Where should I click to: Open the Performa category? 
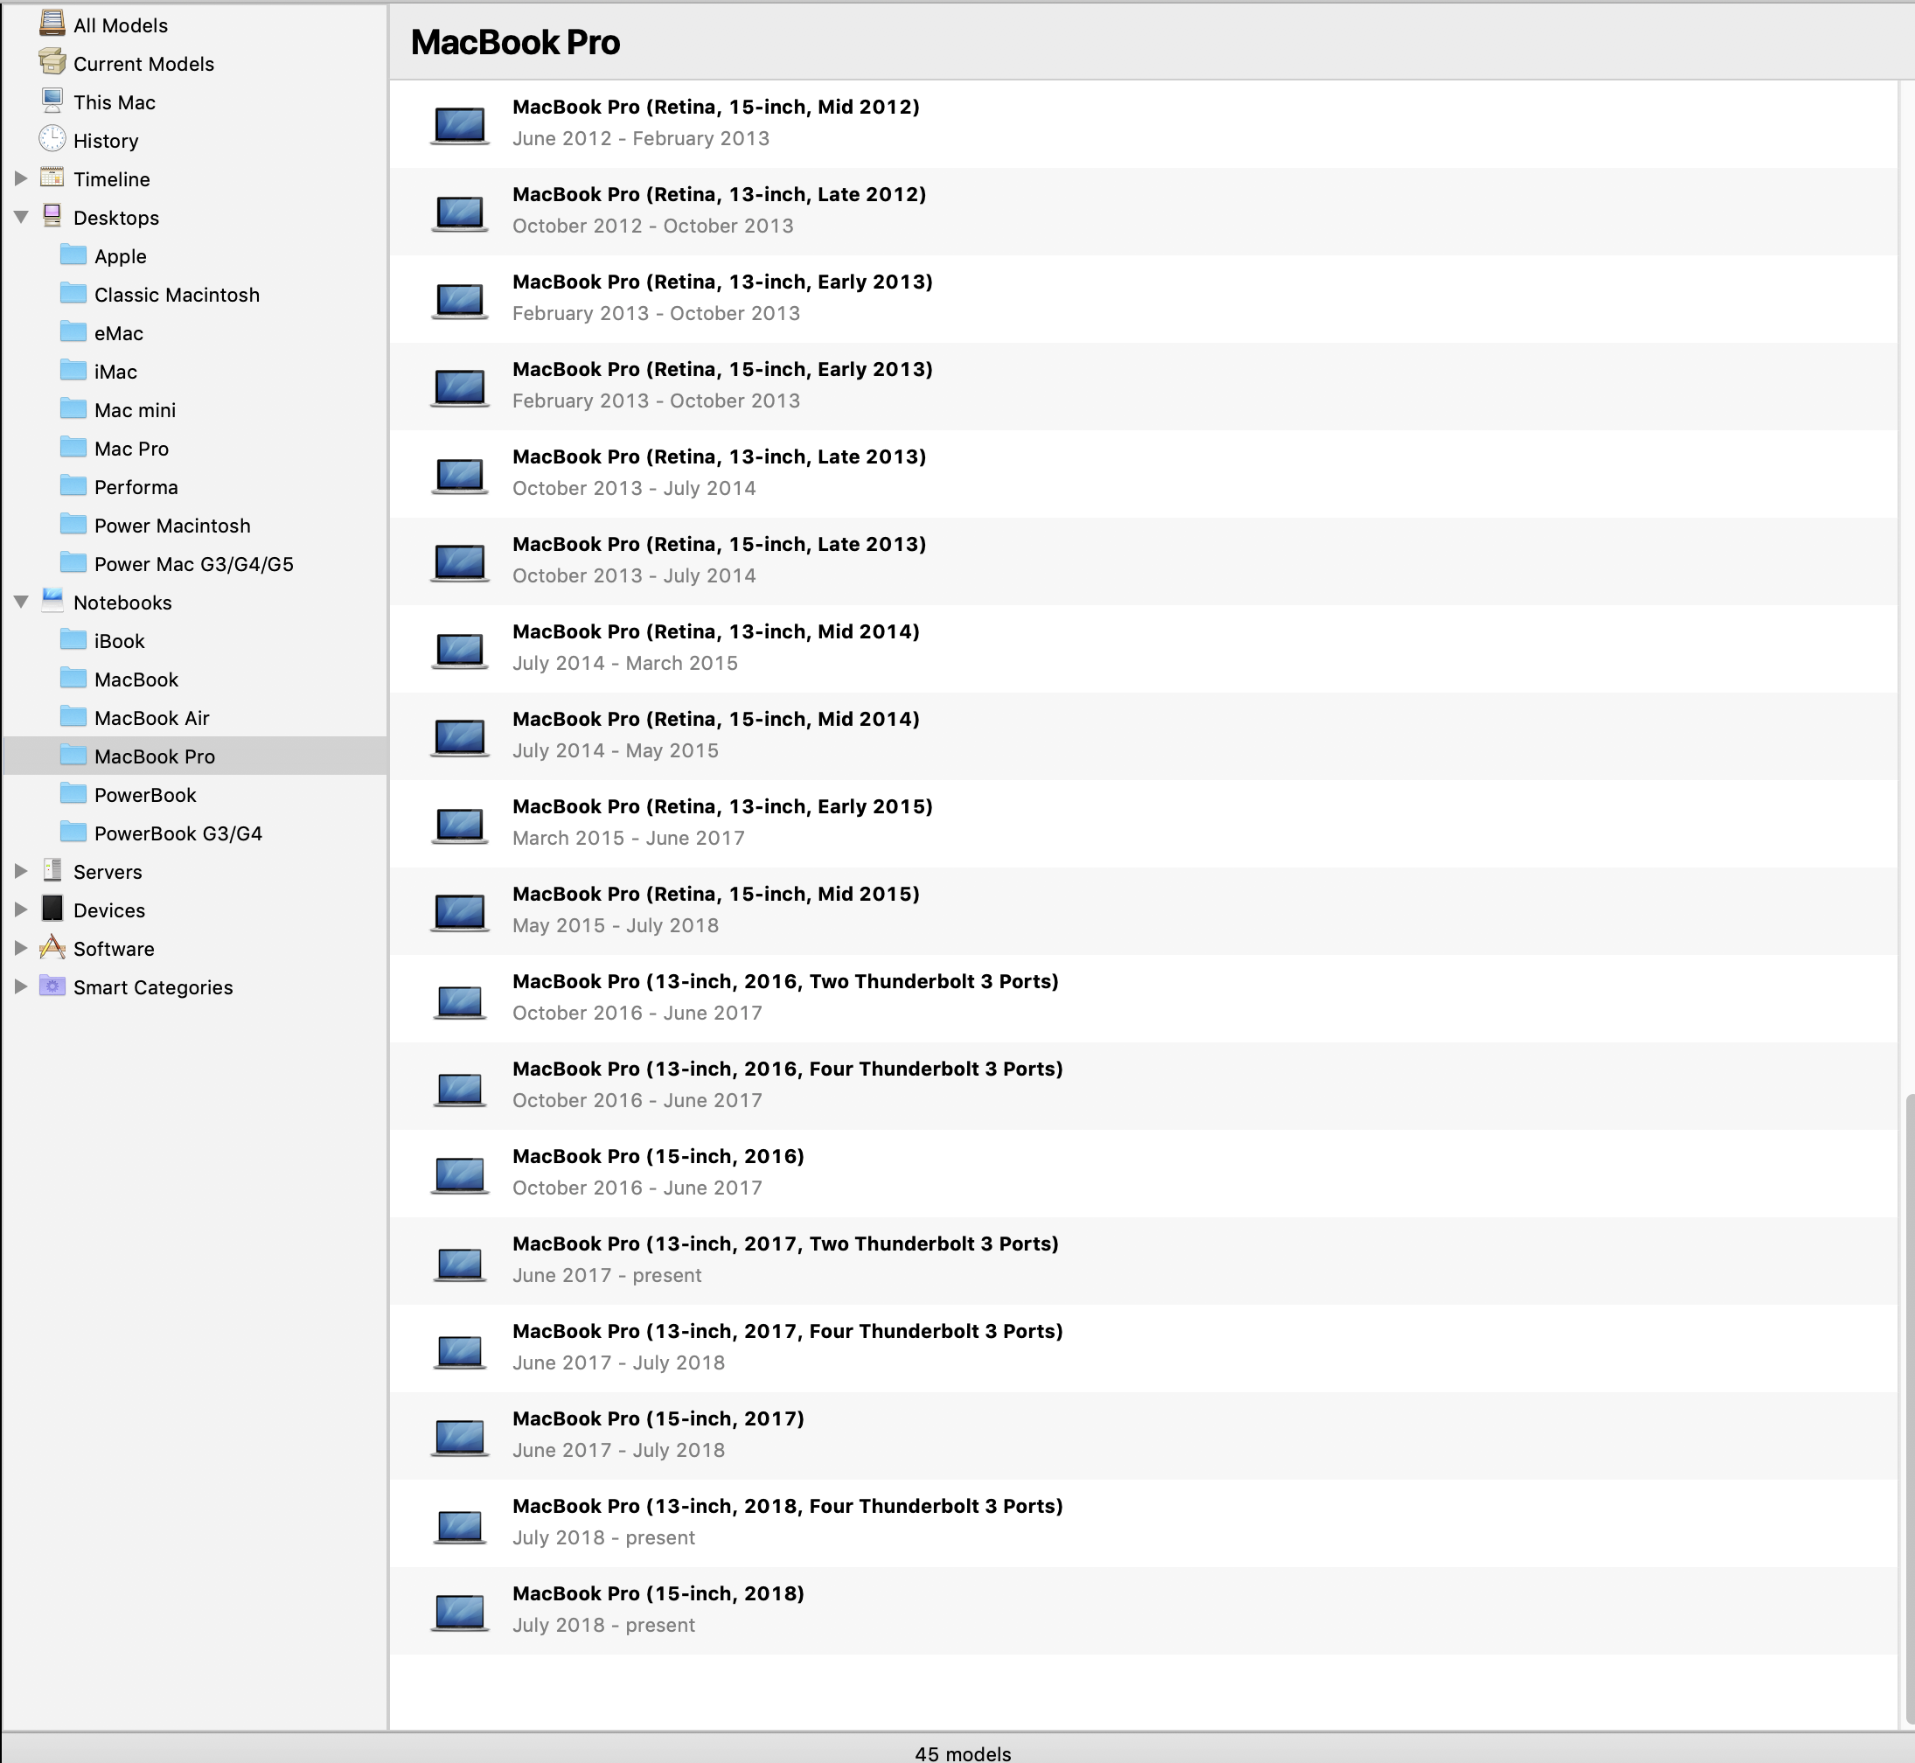194,486
